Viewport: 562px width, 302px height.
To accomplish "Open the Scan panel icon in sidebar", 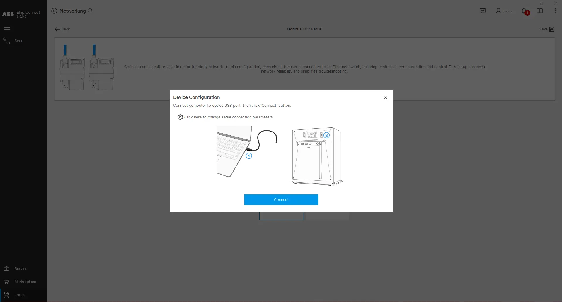I will tap(6, 41).
